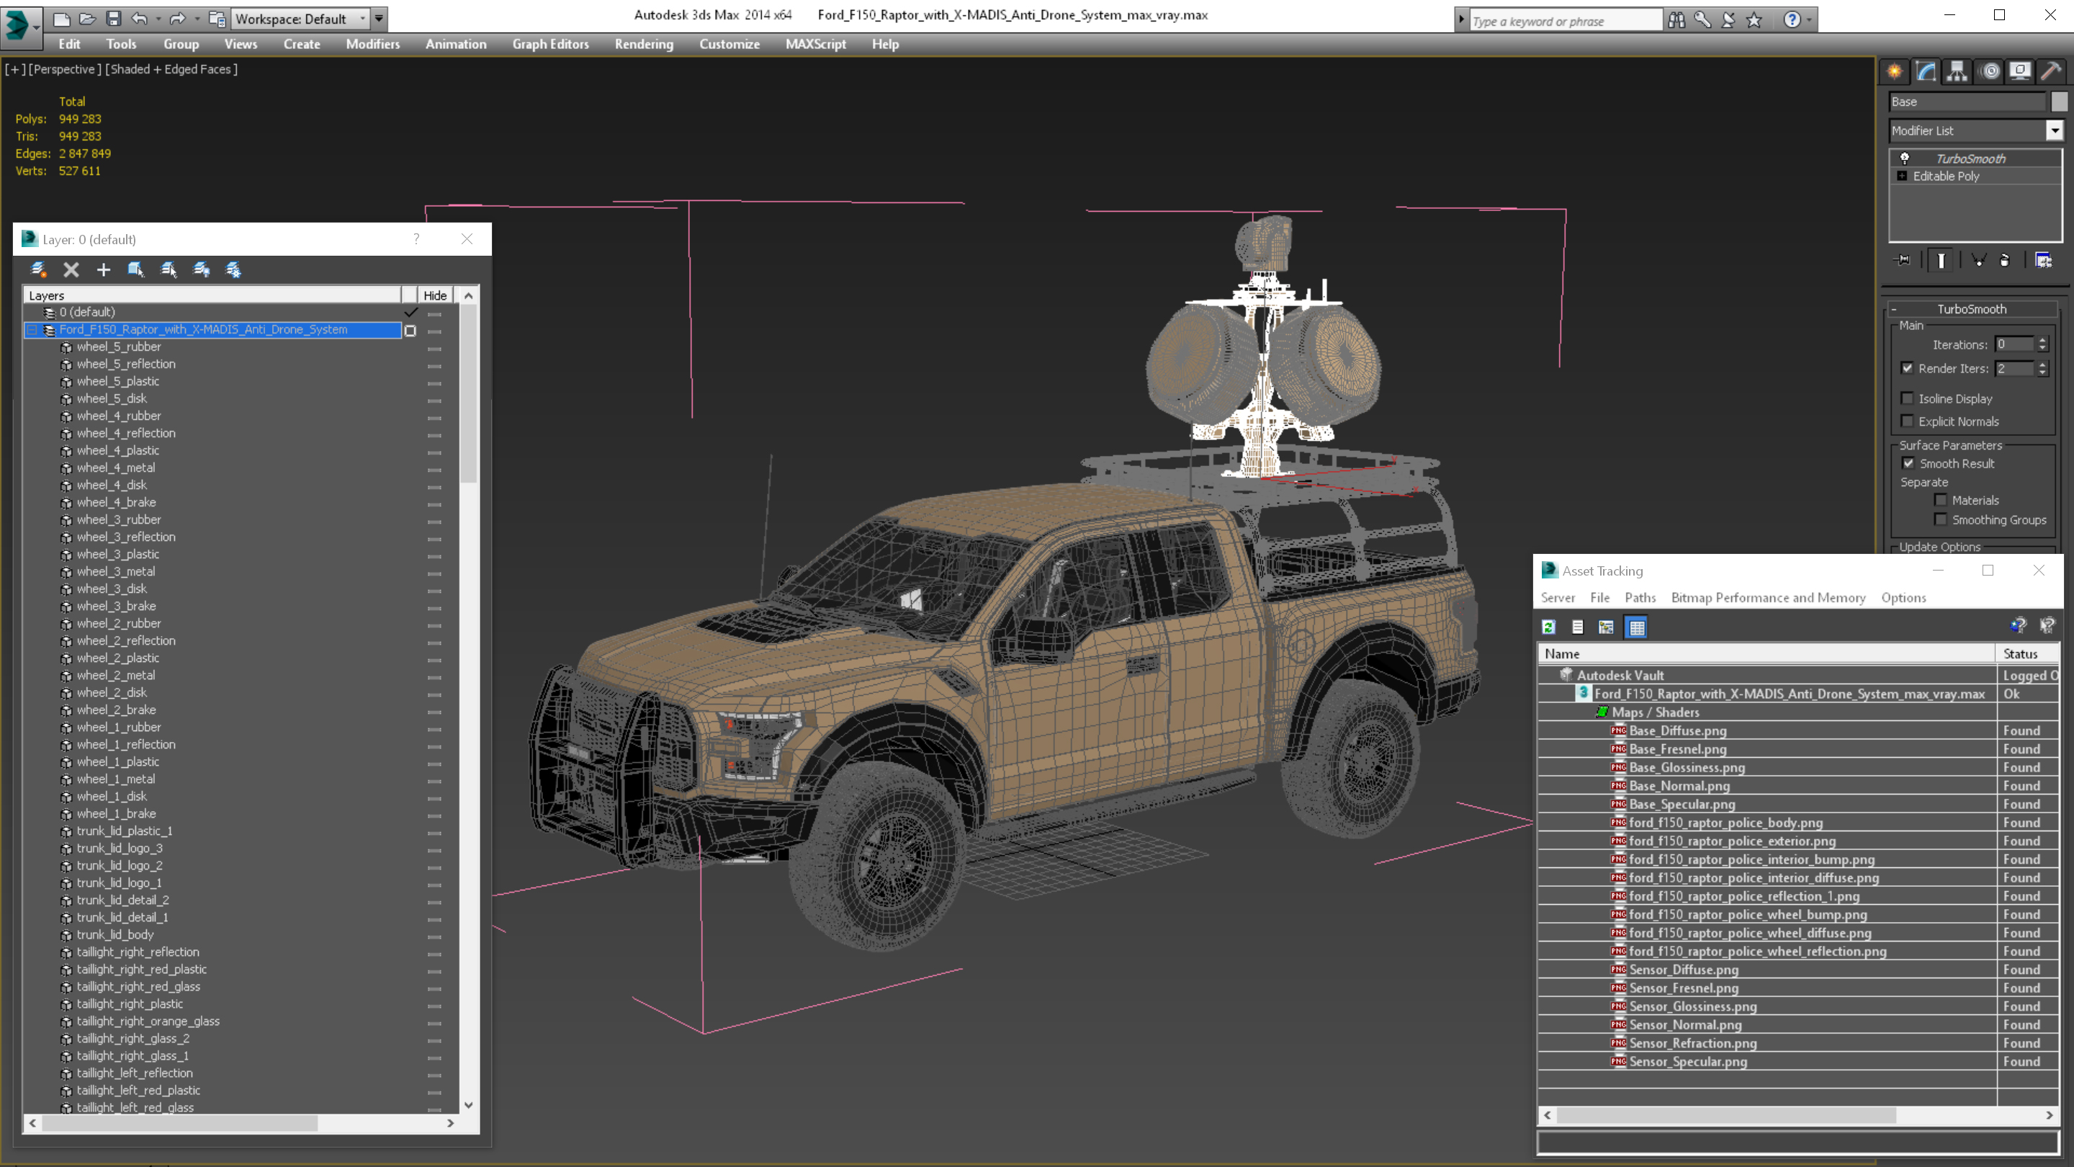Enable Isoline Display checkbox
Viewport: 2074px width, 1167px height.
[x=1908, y=398]
